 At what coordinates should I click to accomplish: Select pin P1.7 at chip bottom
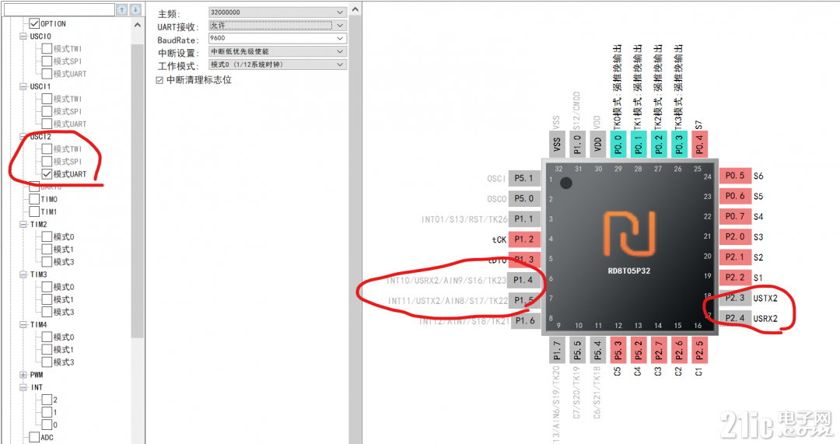(557, 350)
